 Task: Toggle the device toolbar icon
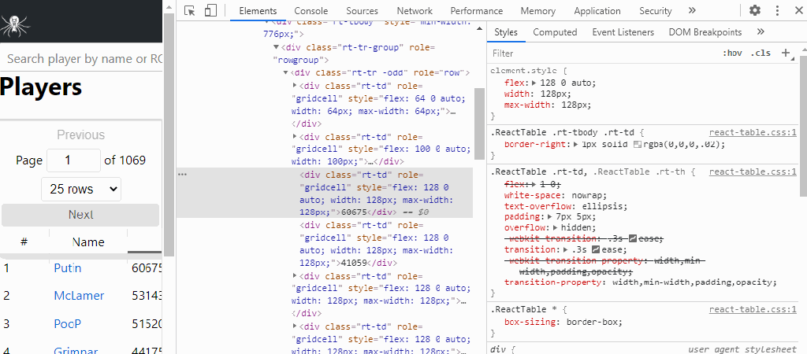[210, 11]
